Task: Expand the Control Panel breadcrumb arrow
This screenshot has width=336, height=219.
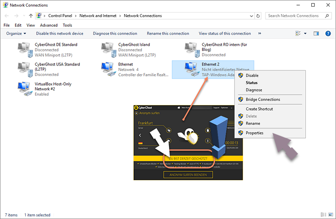Action: [x=76, y=16]
